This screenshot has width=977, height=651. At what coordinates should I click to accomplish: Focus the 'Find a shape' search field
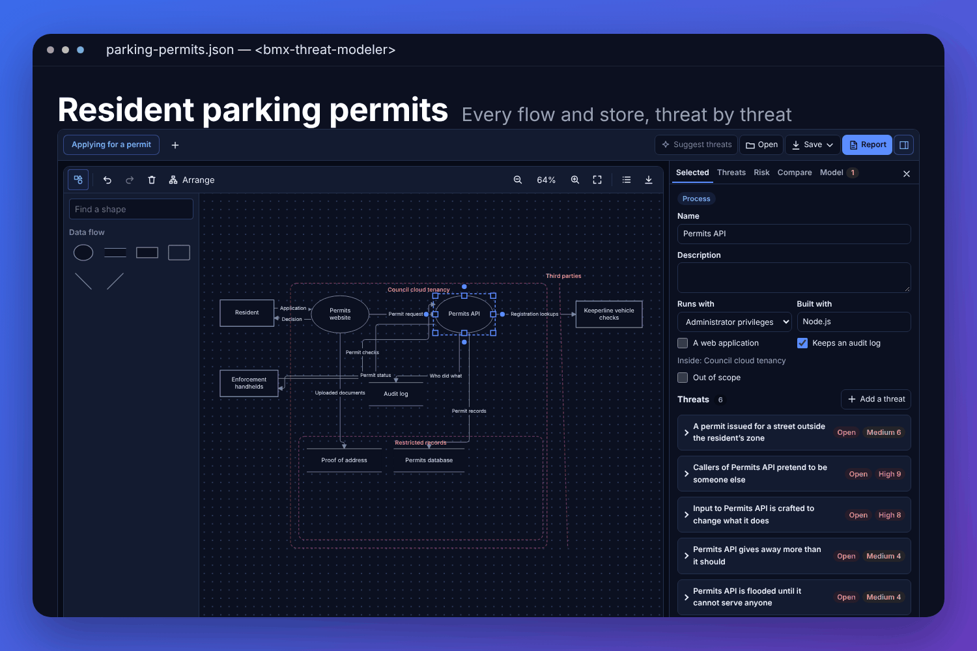pos(131,209)
